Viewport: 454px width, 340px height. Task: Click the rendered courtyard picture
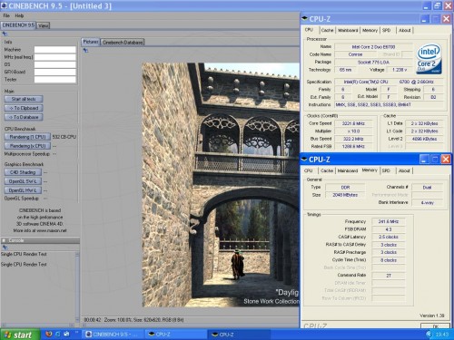click(221, 185)
